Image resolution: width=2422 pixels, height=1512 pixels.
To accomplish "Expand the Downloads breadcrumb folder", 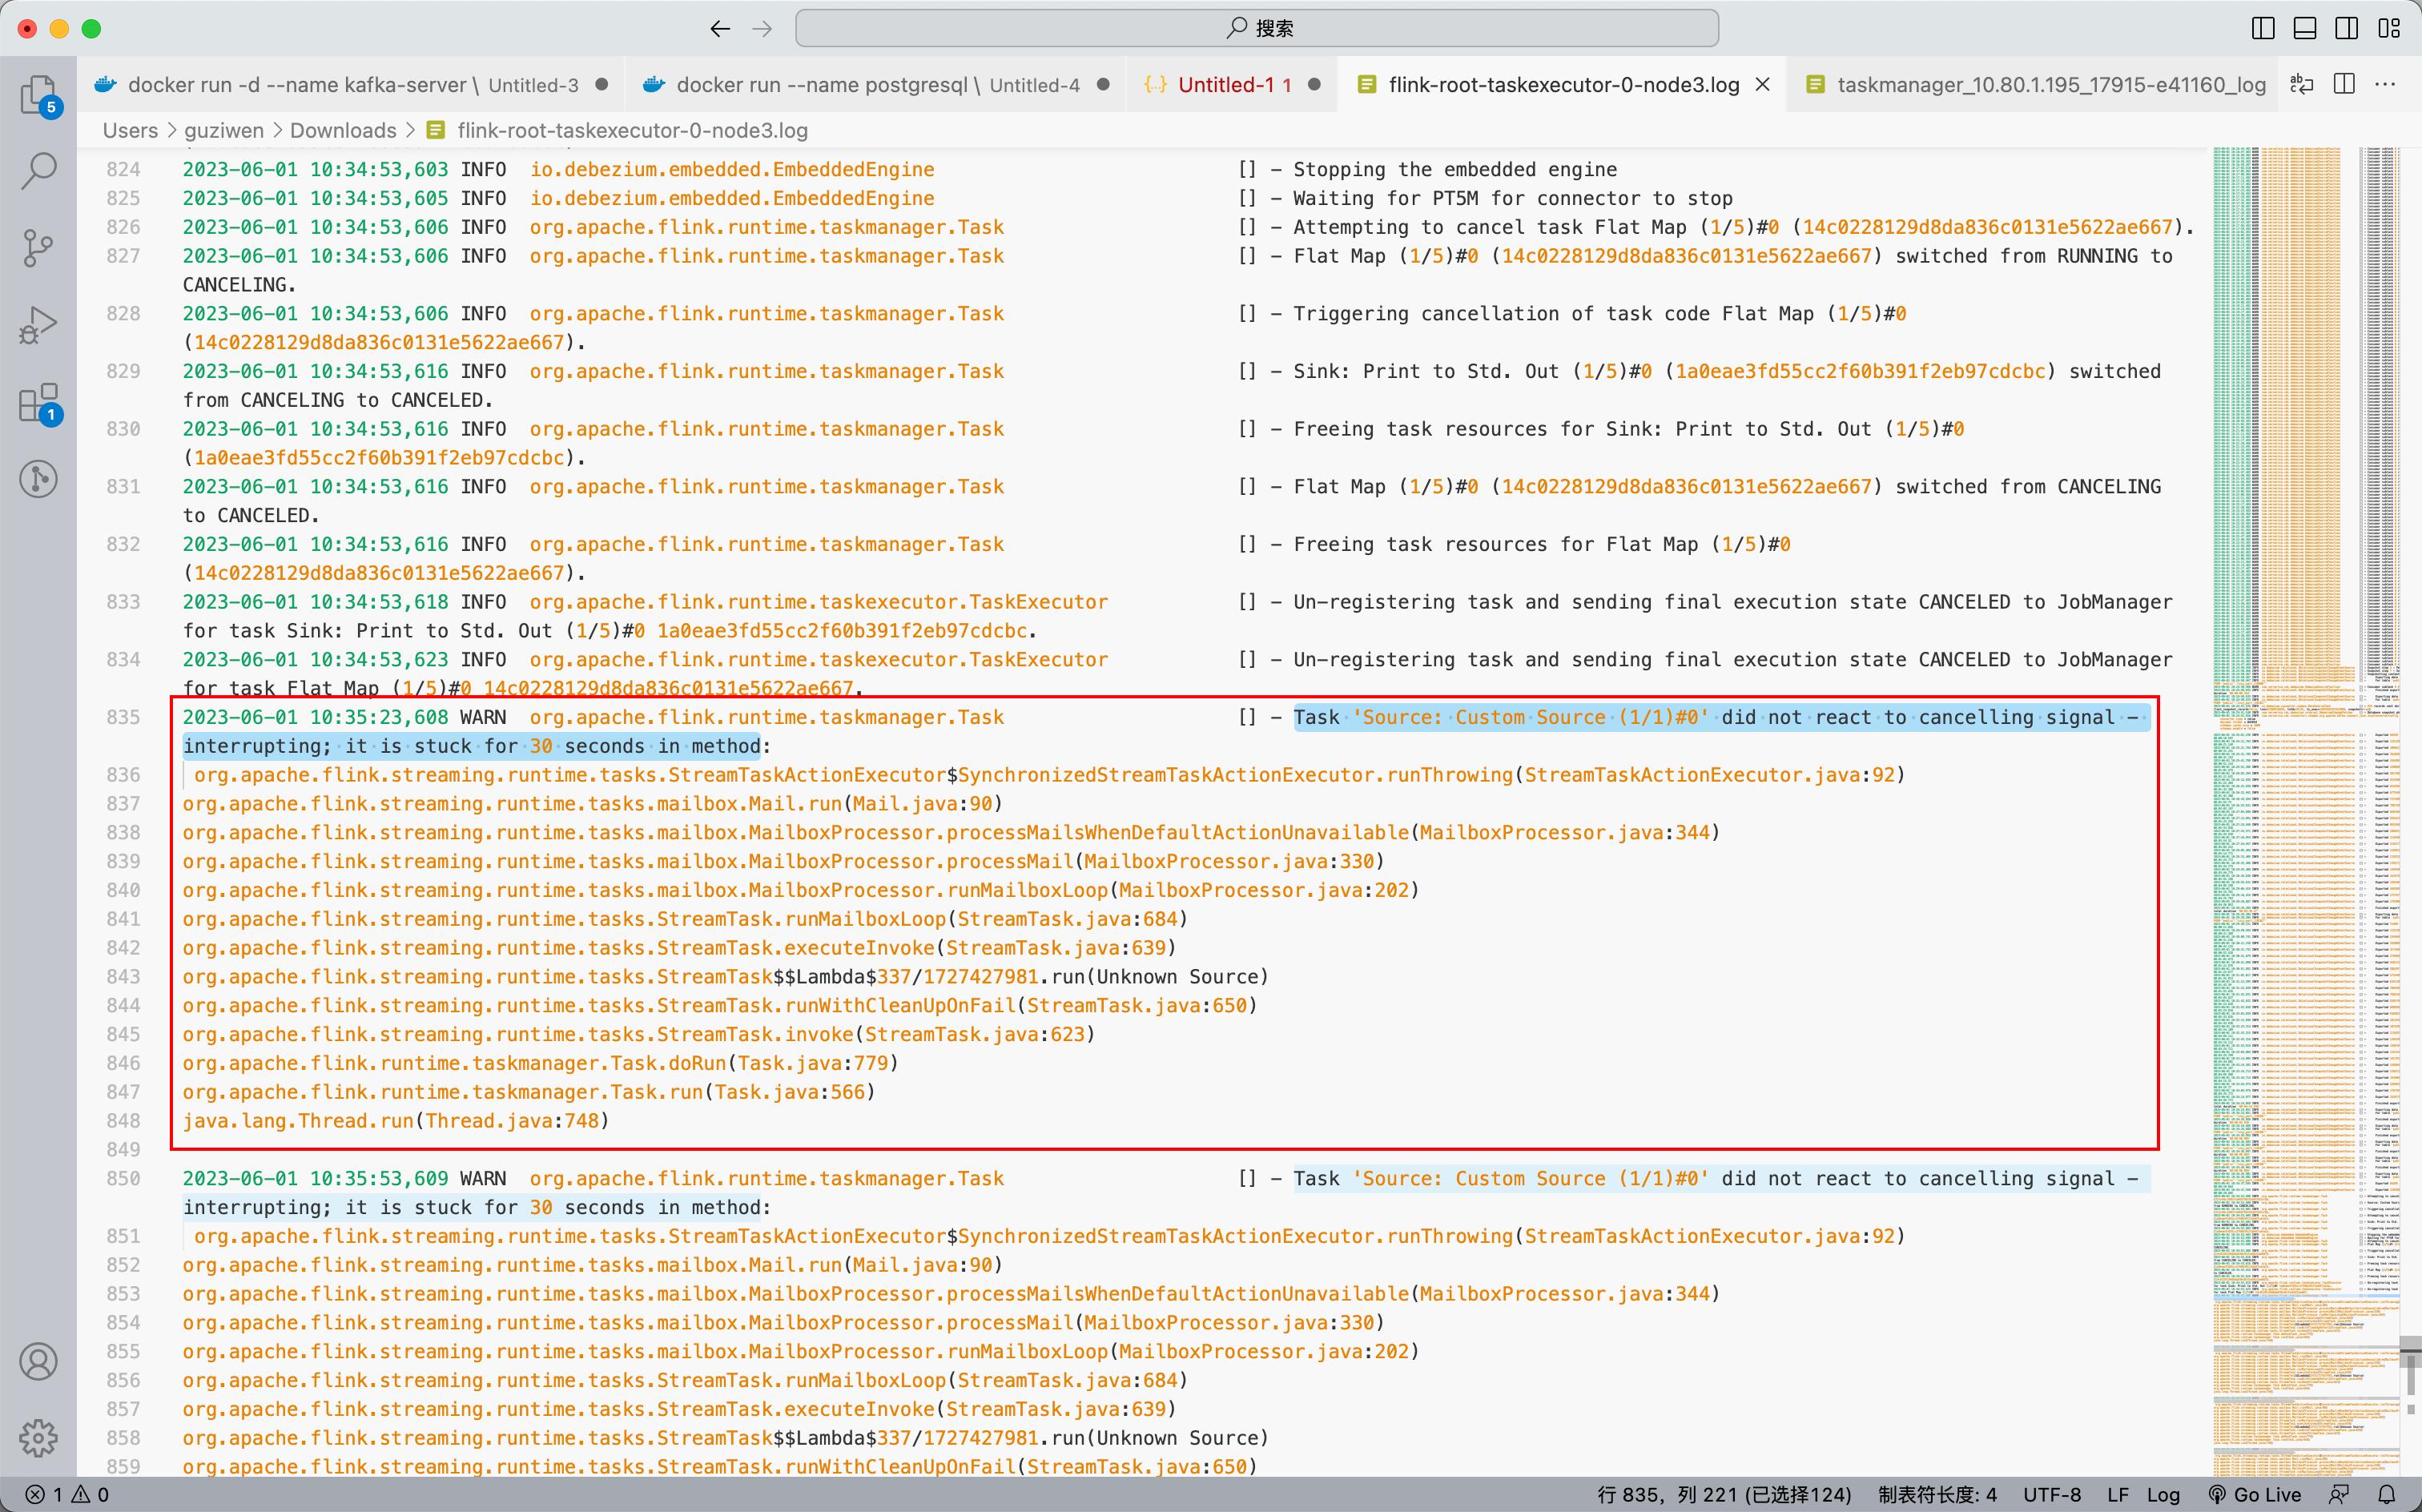I will click(x=343, y=130).
